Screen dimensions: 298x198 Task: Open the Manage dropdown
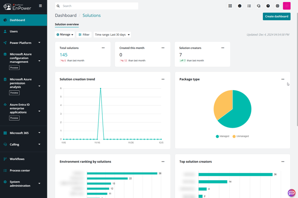[x=65, y=35]
